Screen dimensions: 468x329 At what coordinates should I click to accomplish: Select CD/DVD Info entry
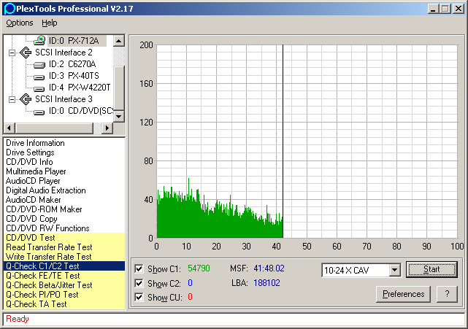[64, 162]
